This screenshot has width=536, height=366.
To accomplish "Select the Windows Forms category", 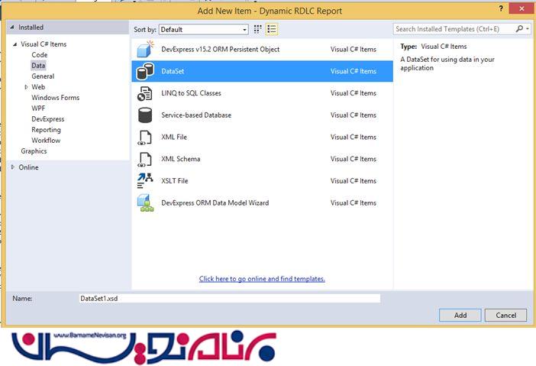I will [x=55, y=98].
